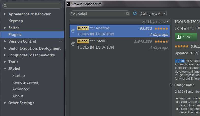Click the highlighted JRebel word in description

pos(180,61)
